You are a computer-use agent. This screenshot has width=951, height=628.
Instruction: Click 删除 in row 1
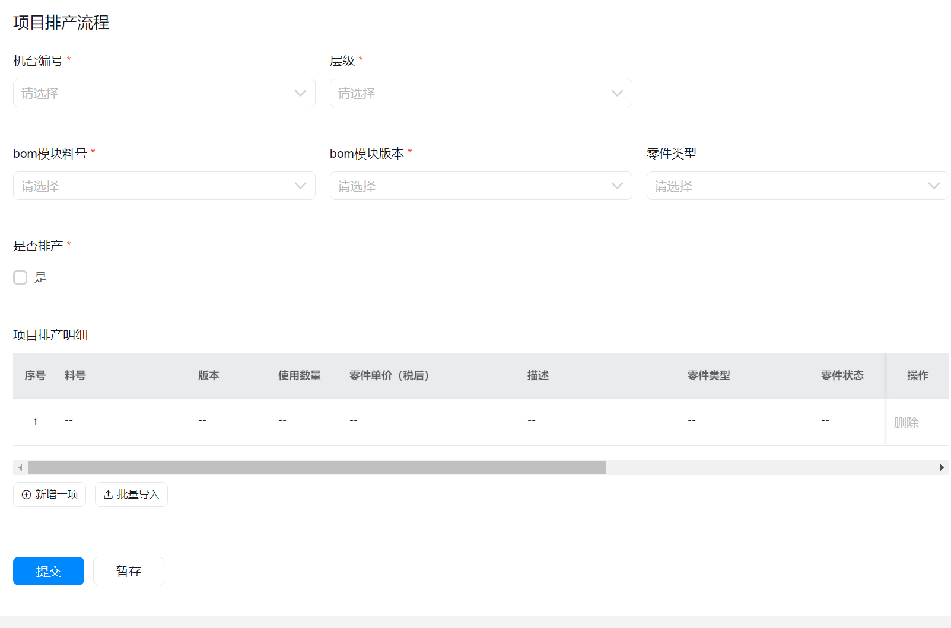click(907, 423)
